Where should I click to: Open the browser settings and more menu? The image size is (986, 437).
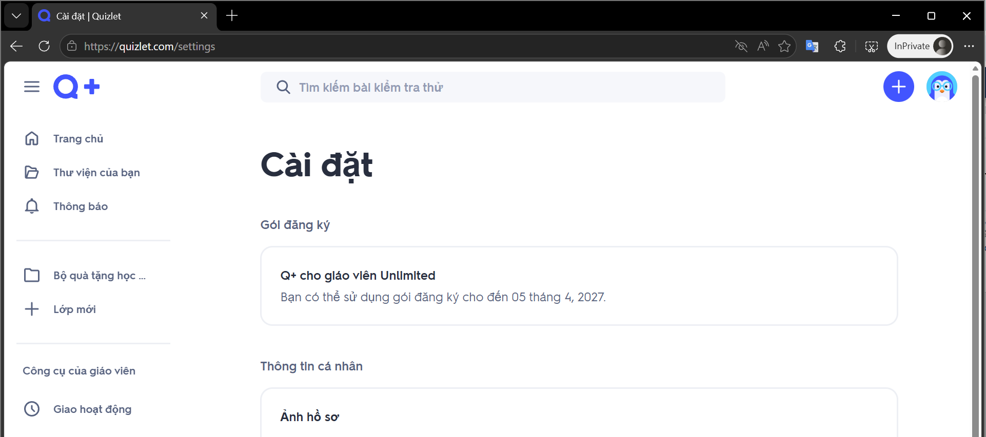[969, 46]
